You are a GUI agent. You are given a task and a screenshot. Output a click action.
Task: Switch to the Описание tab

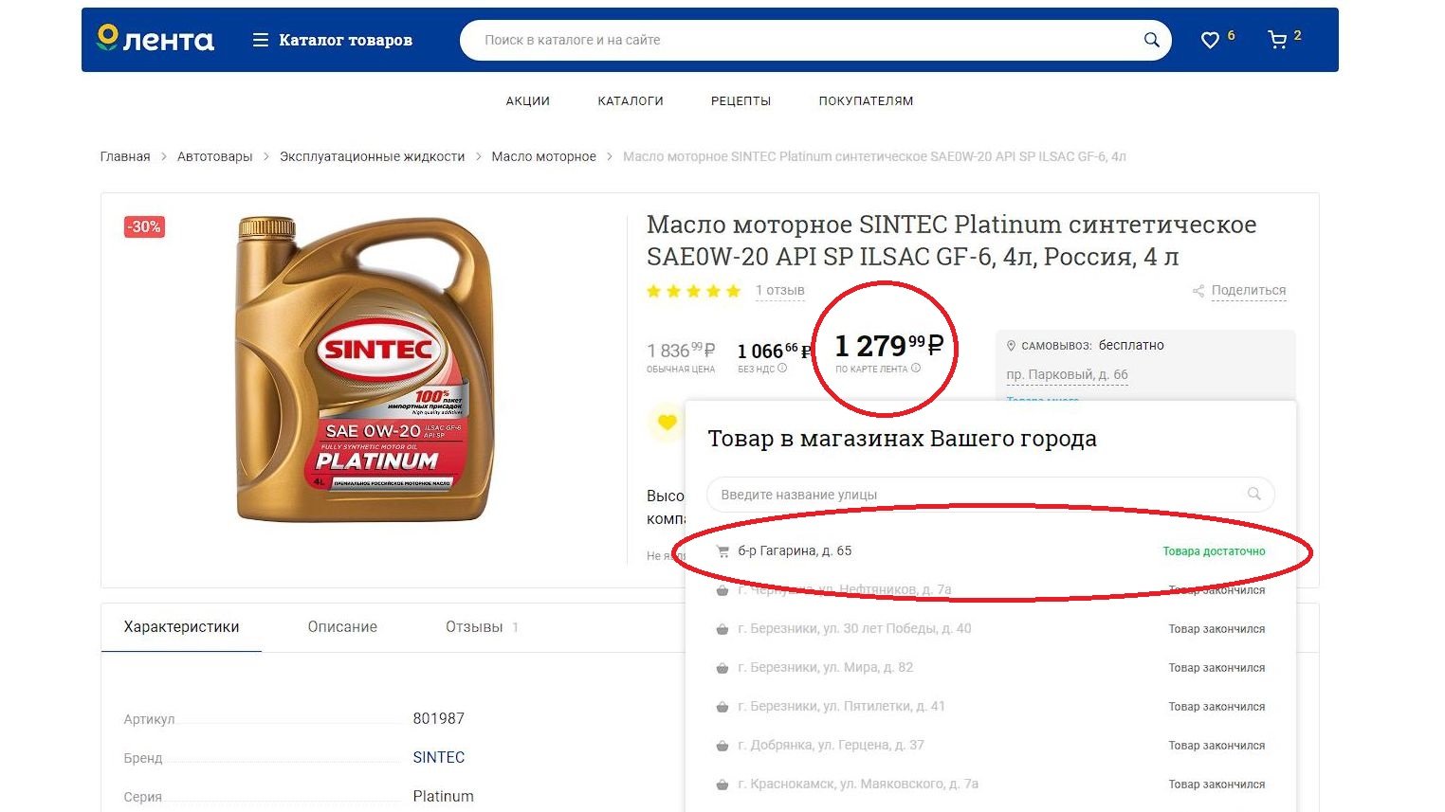click(342, 626)
